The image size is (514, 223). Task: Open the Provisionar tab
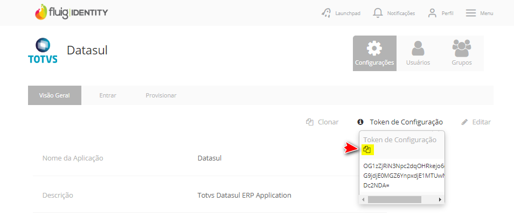pyautogui.click(x=161, y=95)
